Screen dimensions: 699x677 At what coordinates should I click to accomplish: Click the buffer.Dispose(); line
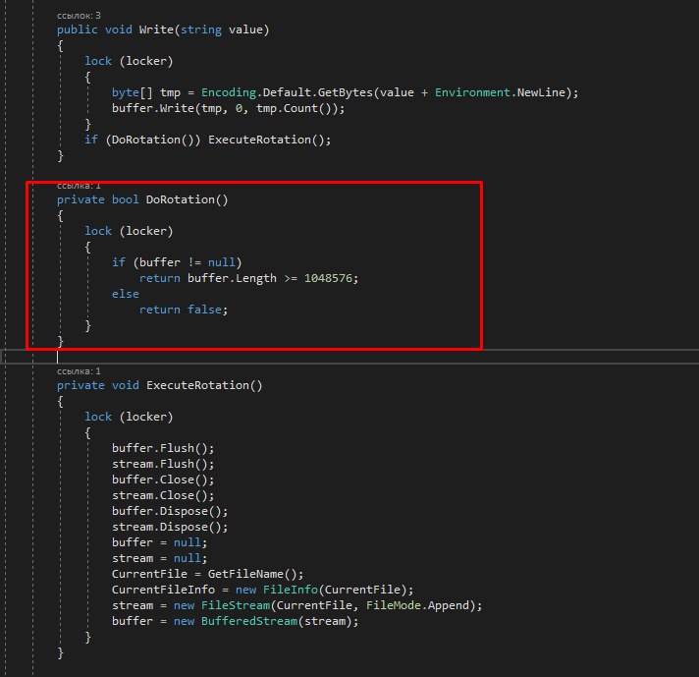pos(170,511)
